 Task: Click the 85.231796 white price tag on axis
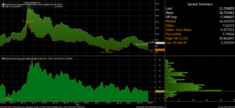coord(160,43)
